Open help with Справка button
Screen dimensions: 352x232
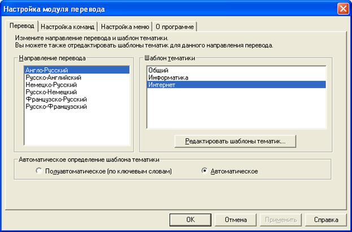326,220
